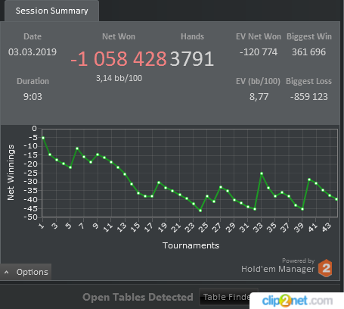Click the EV Net Won heading label

click(x=259, y=36)
